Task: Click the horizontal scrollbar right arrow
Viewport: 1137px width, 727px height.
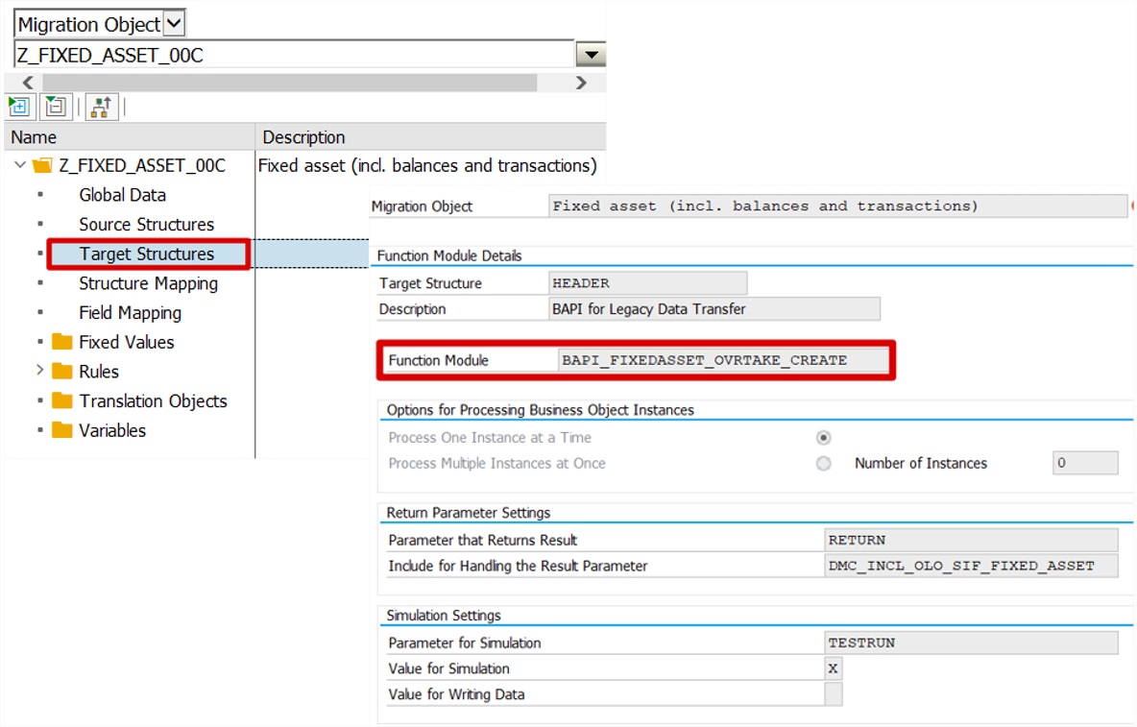Action: tap(580, 83)
